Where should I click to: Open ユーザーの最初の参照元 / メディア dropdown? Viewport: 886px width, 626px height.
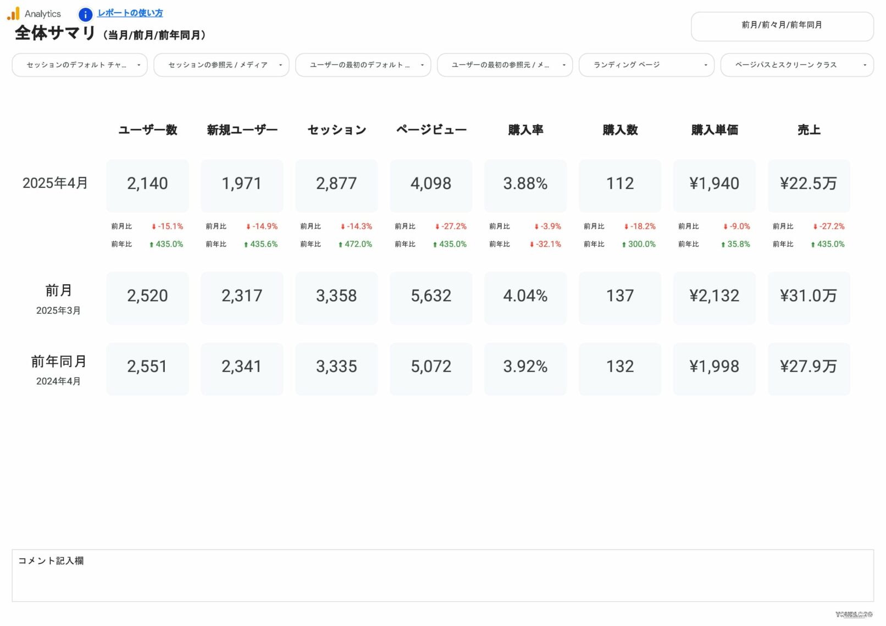505,65
